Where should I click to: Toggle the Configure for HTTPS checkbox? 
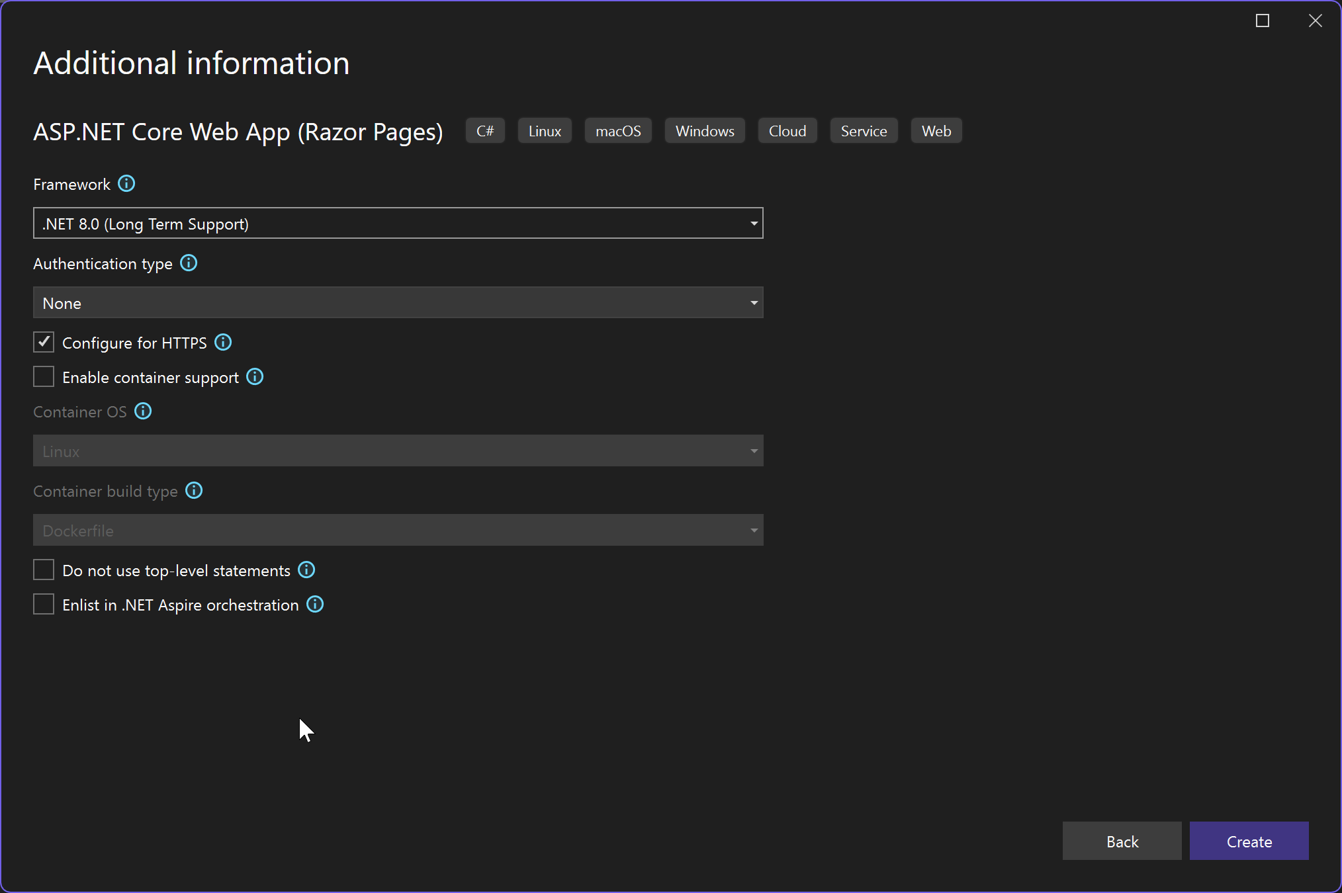pos(44,343)
